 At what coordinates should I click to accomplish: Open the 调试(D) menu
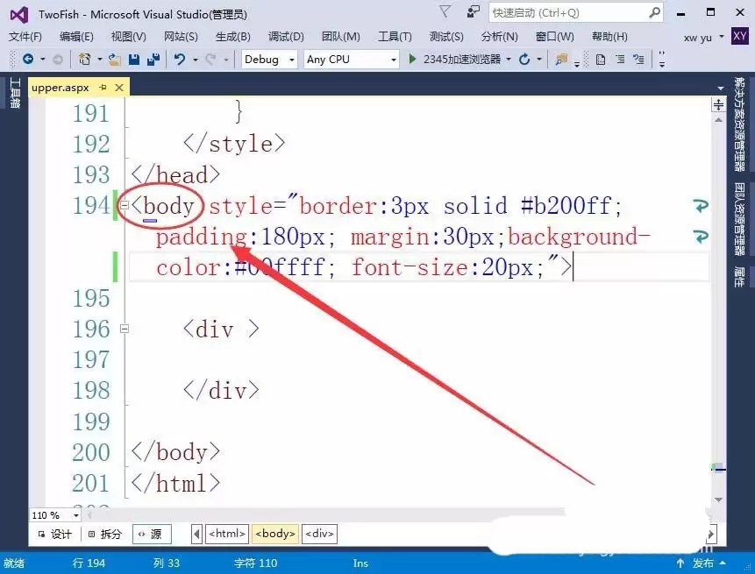coord(285,37)
